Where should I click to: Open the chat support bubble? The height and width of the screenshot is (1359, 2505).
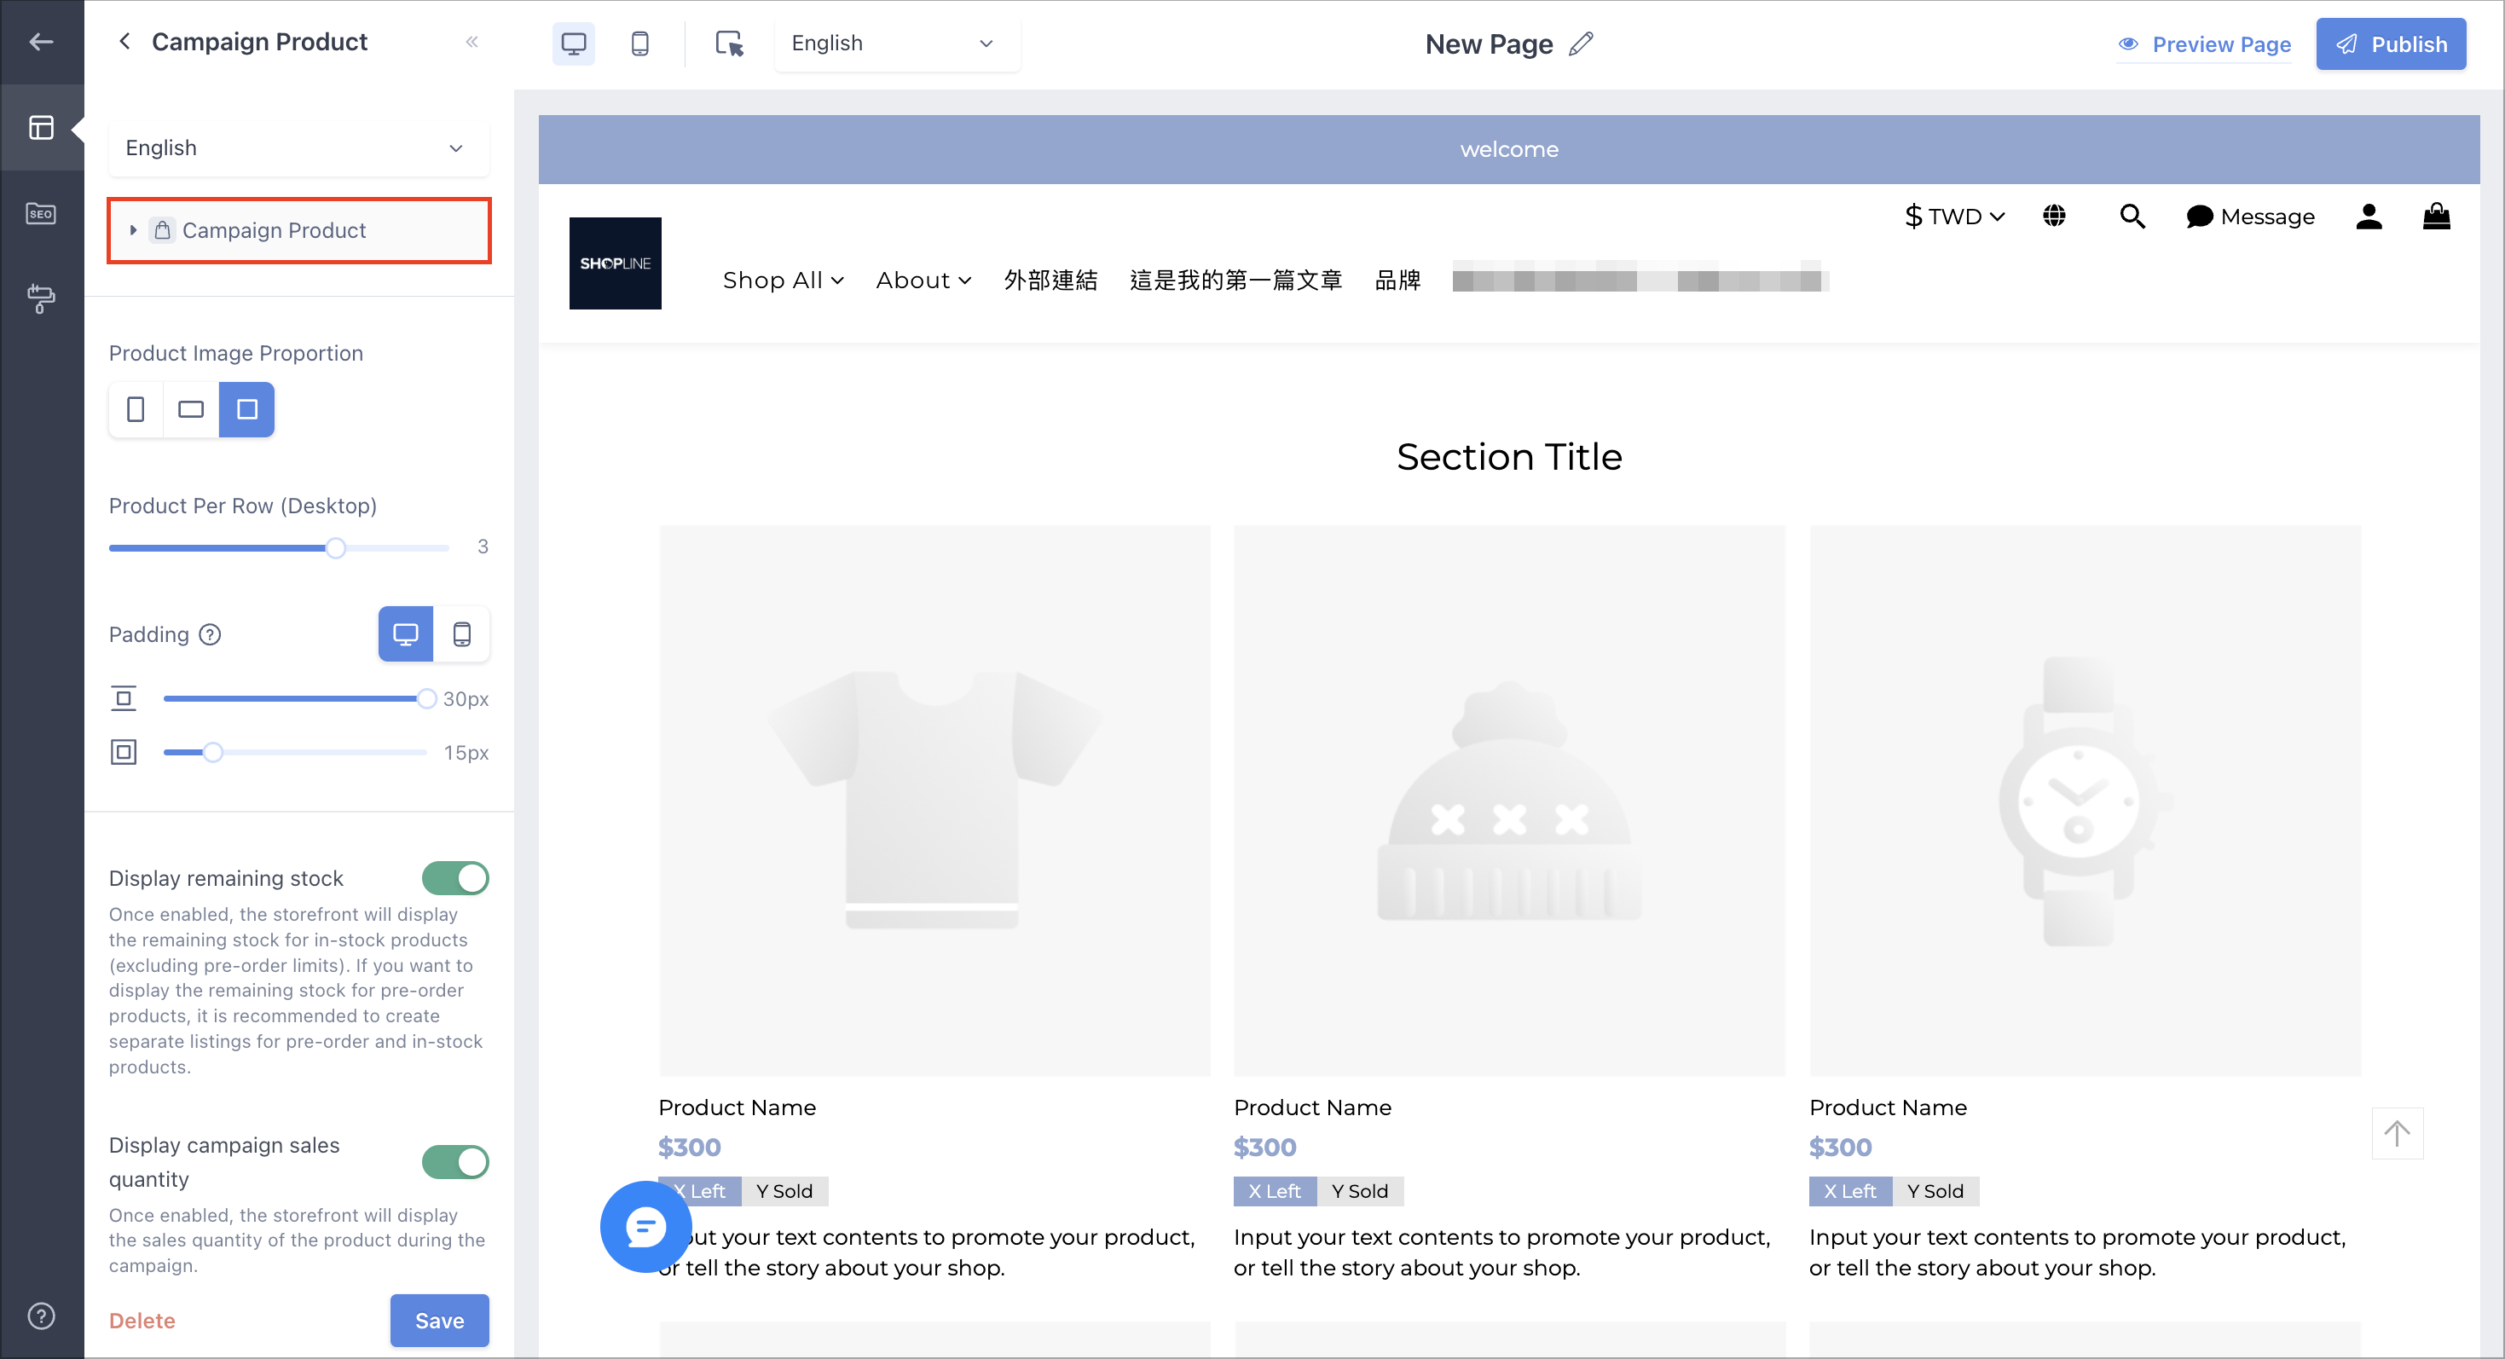click(x=645, y=1227)
